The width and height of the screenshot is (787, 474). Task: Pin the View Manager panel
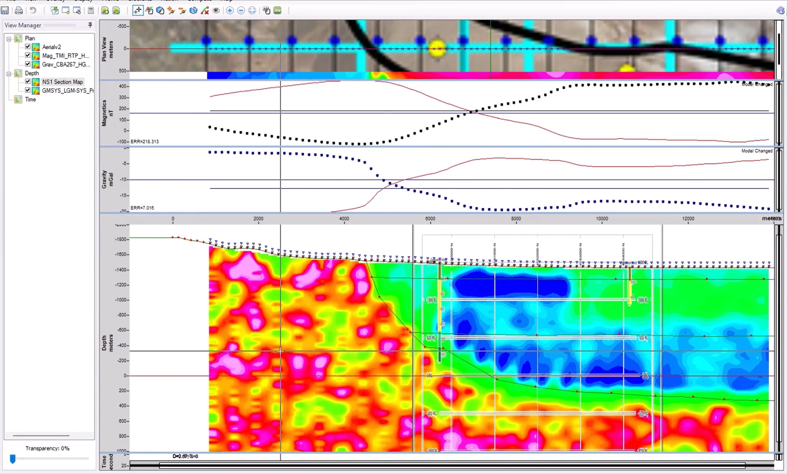(x=90, y=25)
